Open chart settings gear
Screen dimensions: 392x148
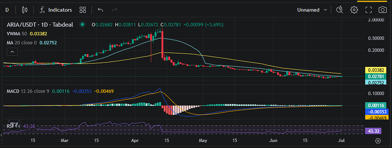pos(354,10)
